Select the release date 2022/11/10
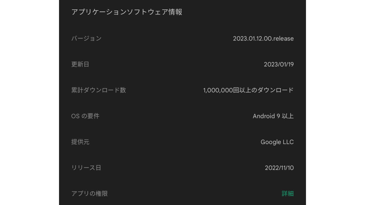The height and width of the screenshot is (205, 365). 279,168
